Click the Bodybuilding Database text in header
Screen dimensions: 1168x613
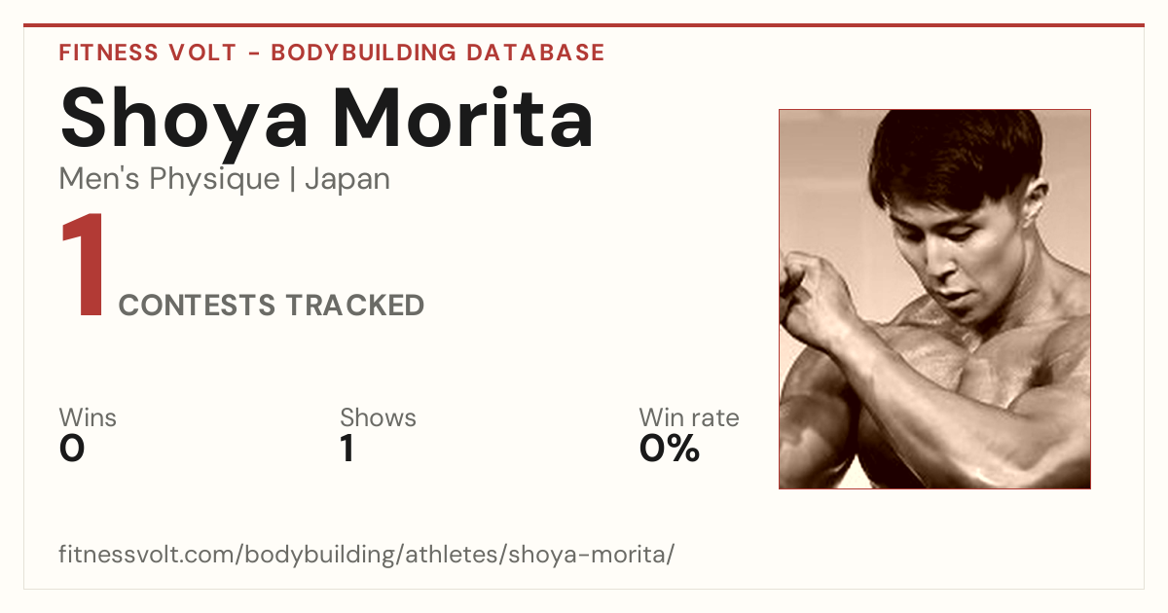pyautogui.click(x=438, y=53)
